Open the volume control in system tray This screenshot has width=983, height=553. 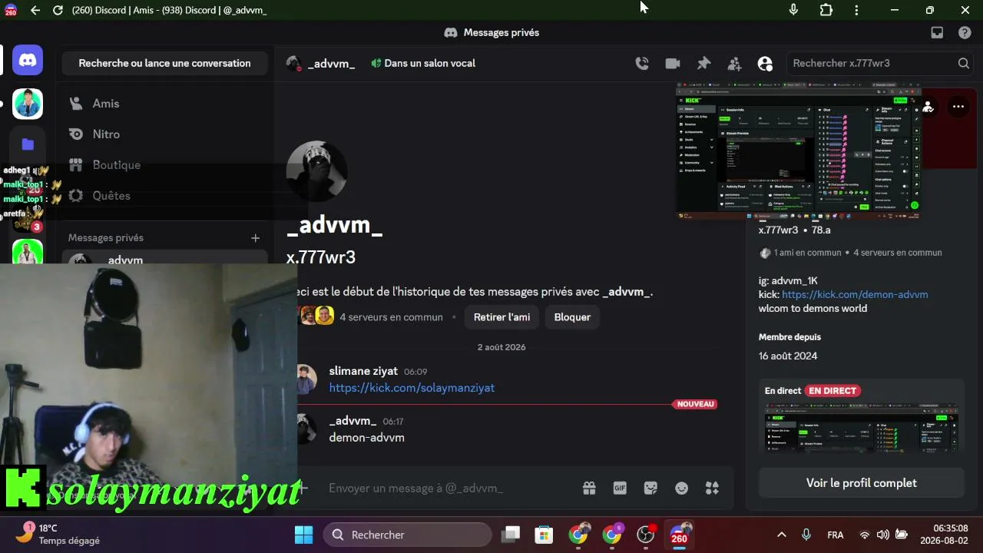[883, 535]
